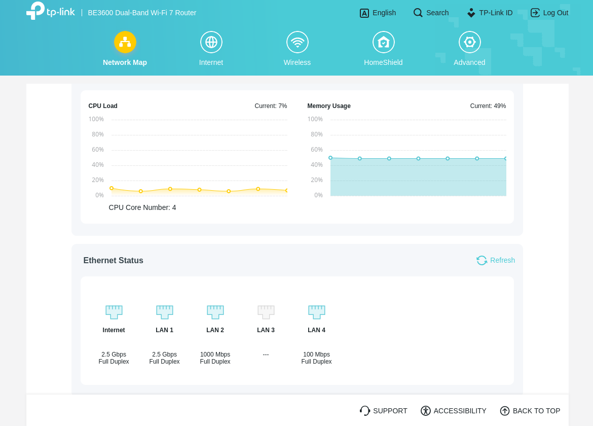Switch to the Network Map tab label
593x426 pixels.
click(x=125, y=62)
